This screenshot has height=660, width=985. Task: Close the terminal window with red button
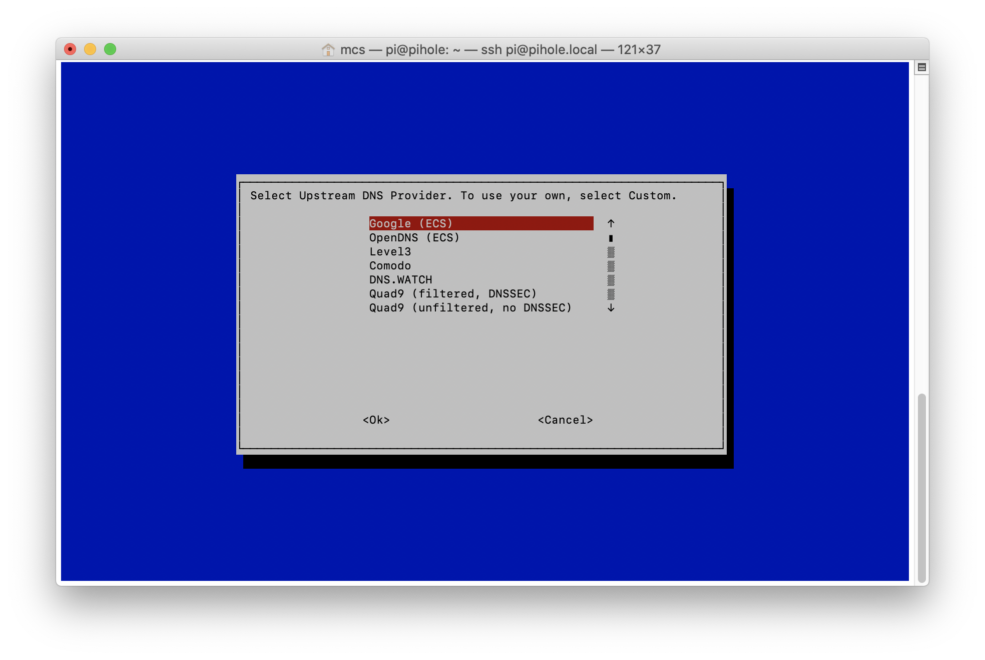click(x=70, y=49)
